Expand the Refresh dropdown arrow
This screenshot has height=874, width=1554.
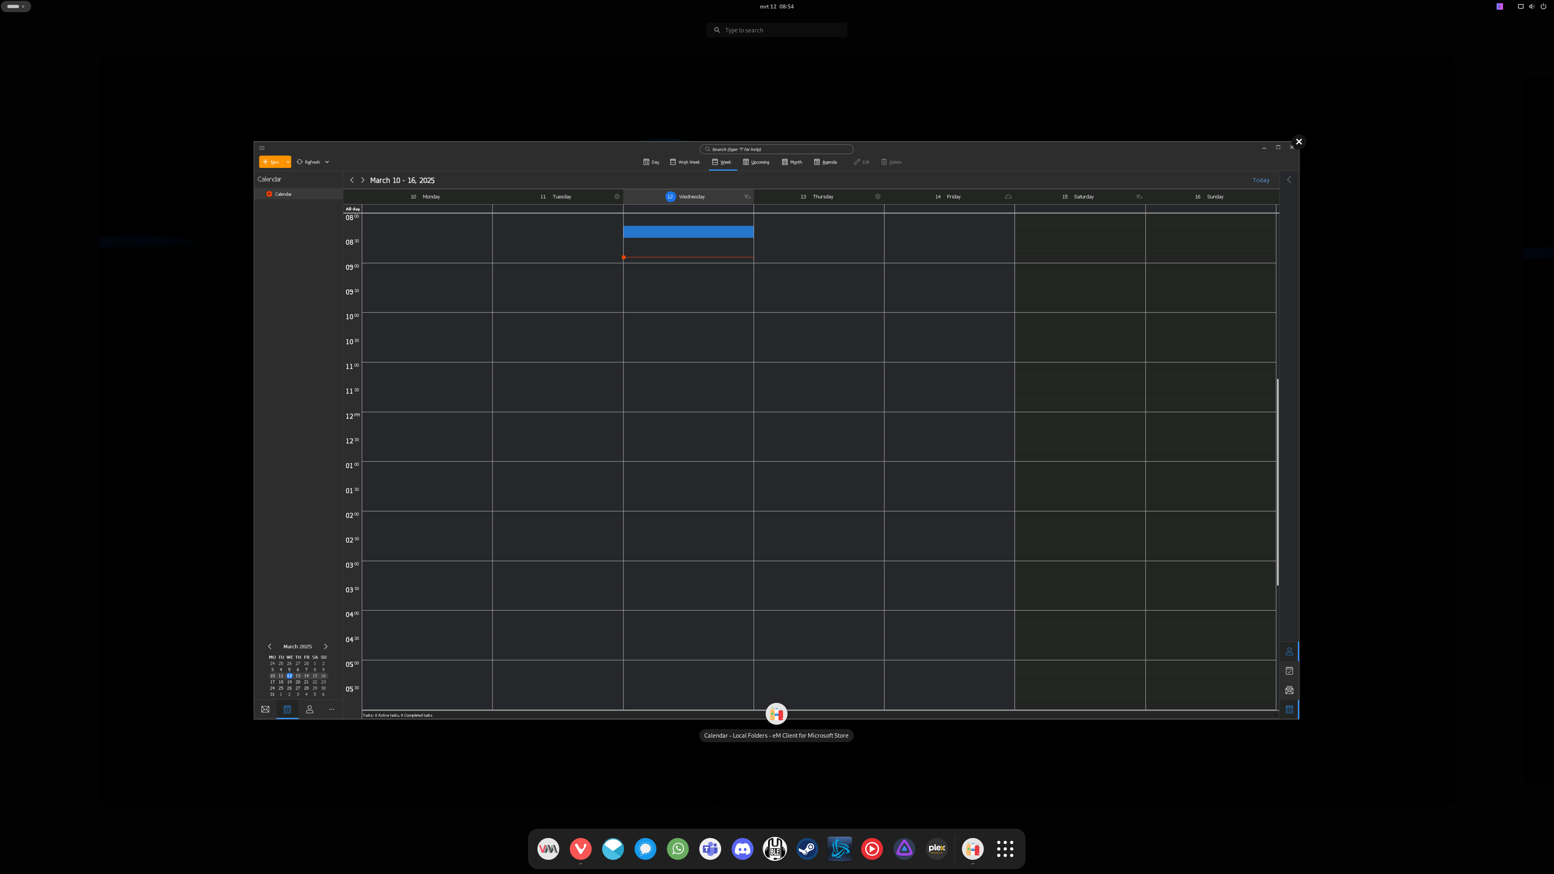[327, 162]
